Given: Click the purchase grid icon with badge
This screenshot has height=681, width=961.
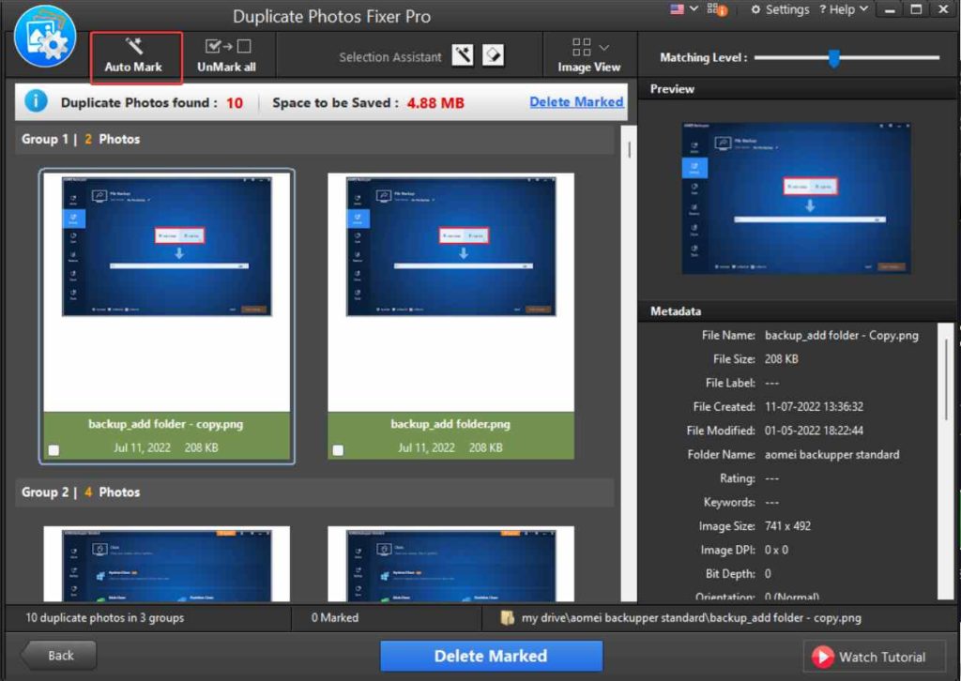Looking at the screenshot, I should point(716,9).
